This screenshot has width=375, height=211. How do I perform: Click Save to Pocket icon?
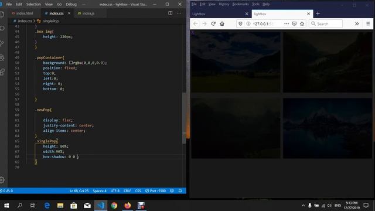point(294,23)
